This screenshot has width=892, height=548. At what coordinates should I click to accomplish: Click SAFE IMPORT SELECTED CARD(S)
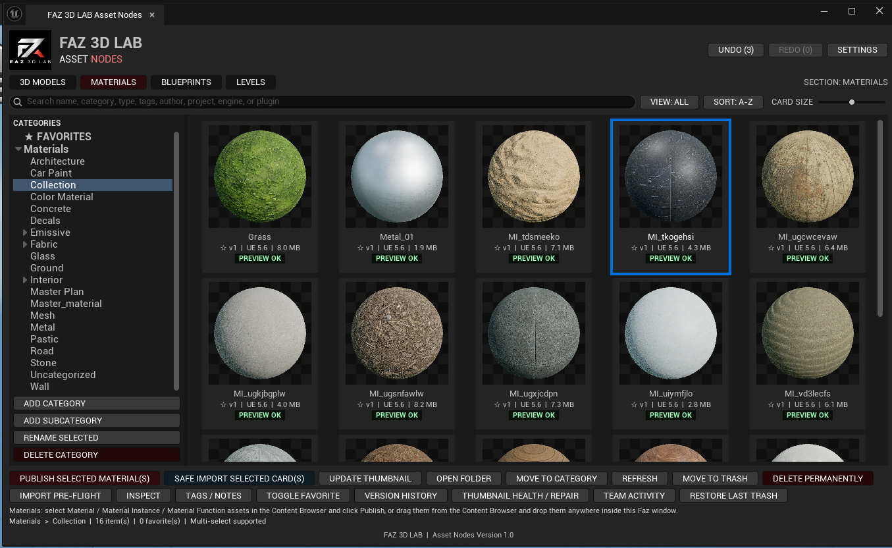[x=240, y=479]
